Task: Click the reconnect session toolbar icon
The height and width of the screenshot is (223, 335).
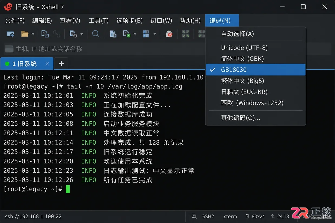Action: click(x=73, y=34)
